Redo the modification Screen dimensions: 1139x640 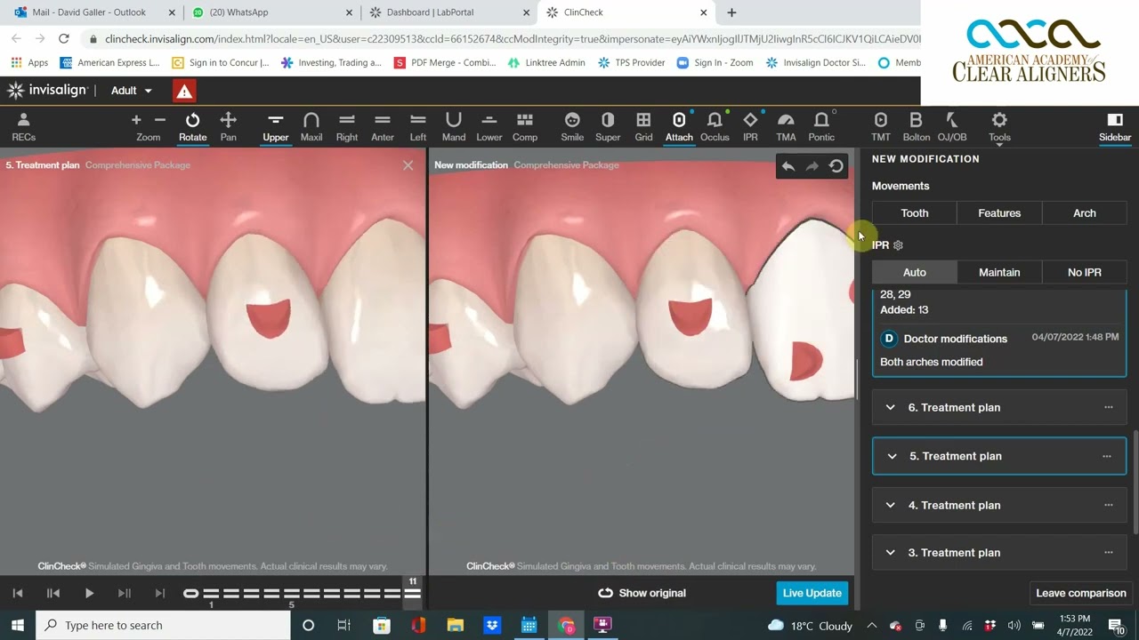coord(812,166)
